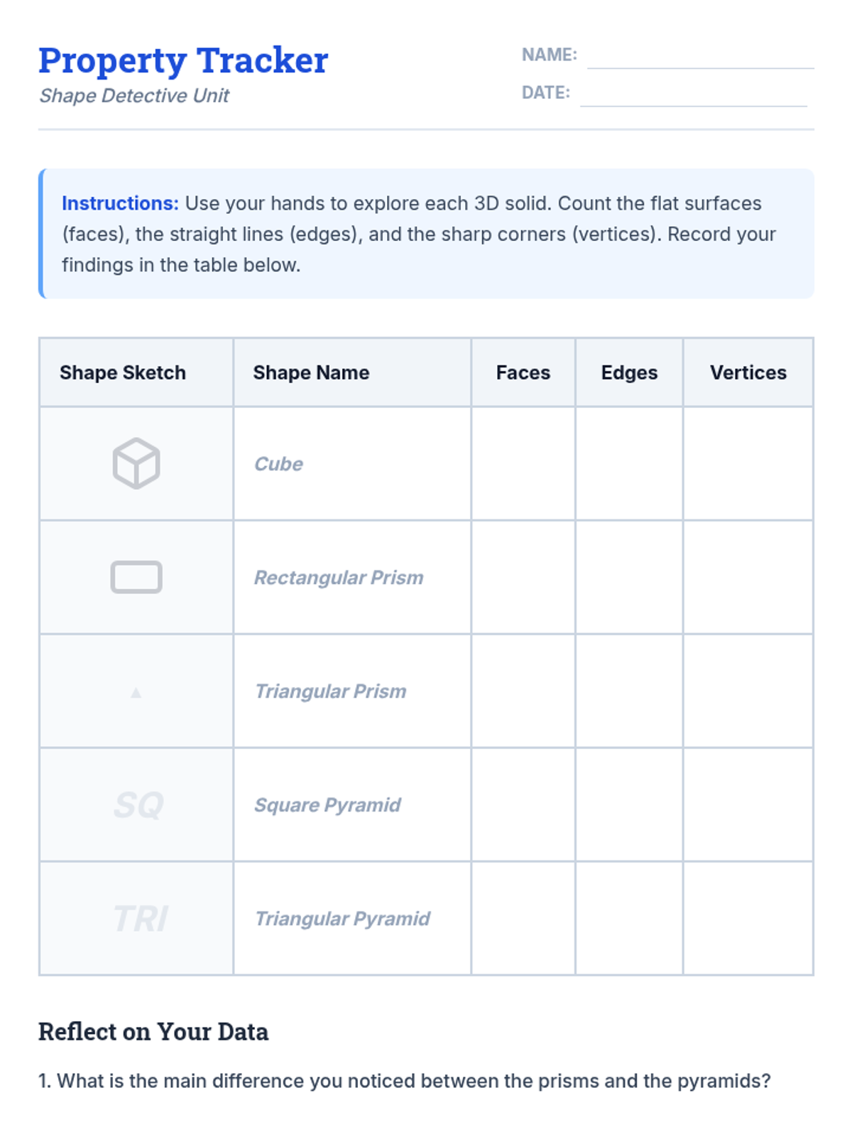Click the DATE entry line
The image size is (852, 1137).
693,95
